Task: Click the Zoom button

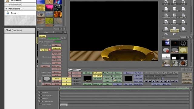Action: (128, 73)
